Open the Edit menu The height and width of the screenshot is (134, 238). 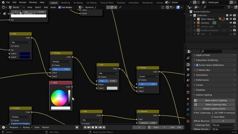(15, 3)
